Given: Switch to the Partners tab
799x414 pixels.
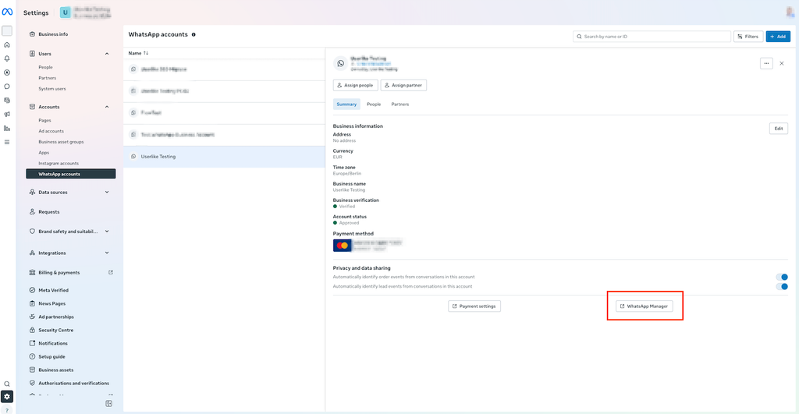Looking at the screenshot, I should (x=400, y=104).
